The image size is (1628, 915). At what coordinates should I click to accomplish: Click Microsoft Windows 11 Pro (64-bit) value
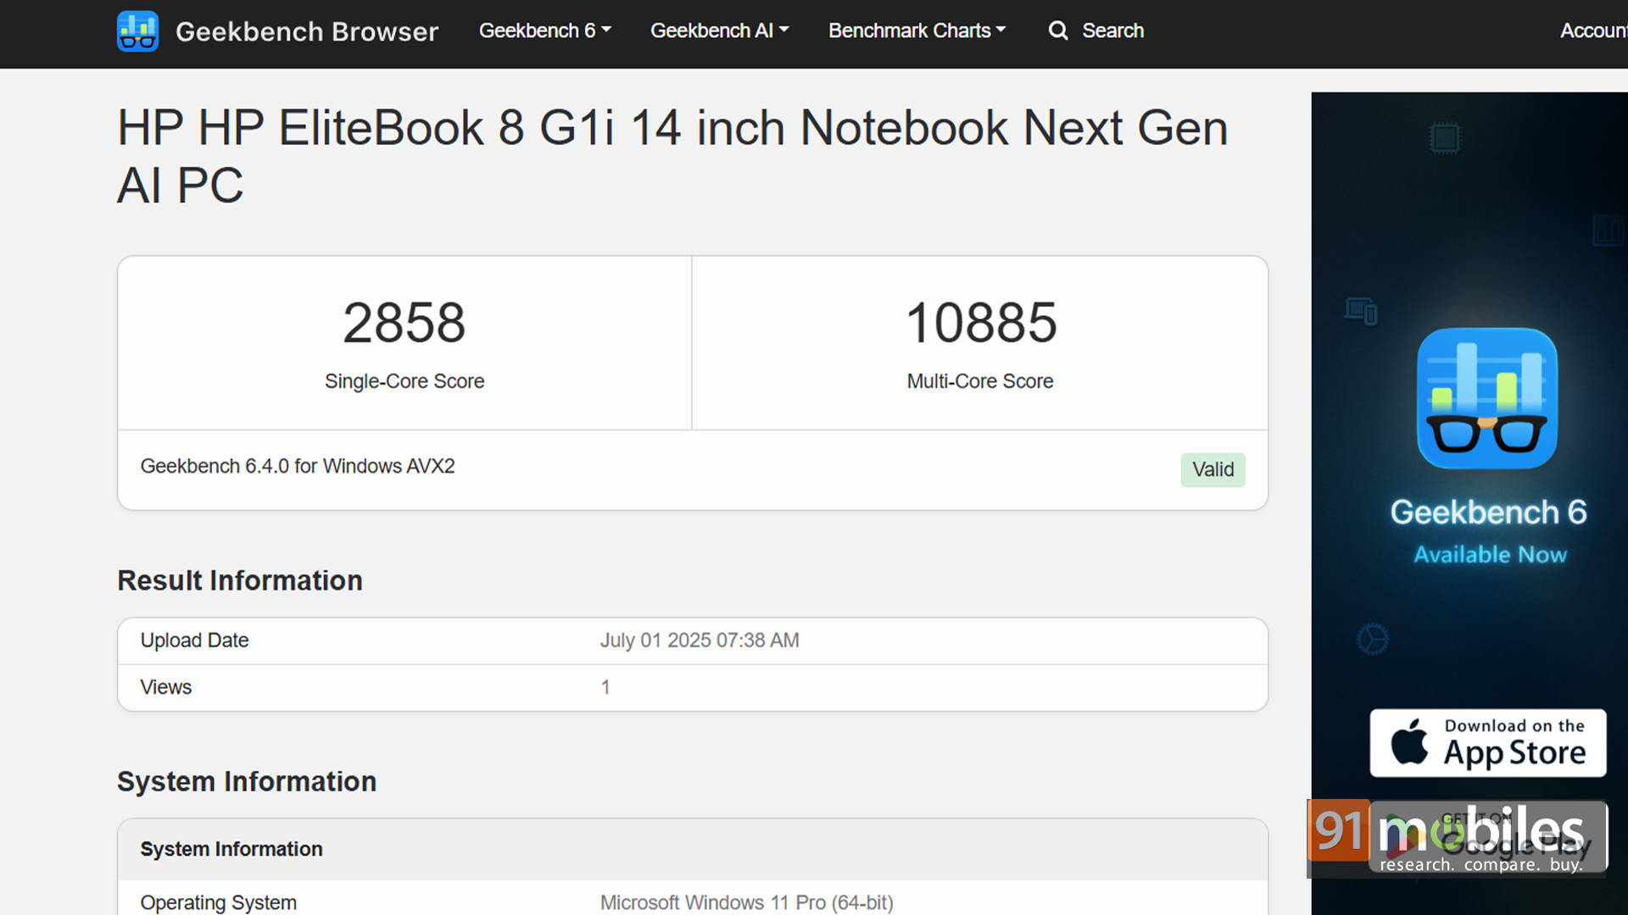click(747, 902)
